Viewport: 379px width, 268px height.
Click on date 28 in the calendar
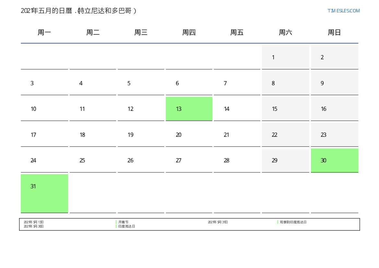pyautogui.click(x=237, y=160)
